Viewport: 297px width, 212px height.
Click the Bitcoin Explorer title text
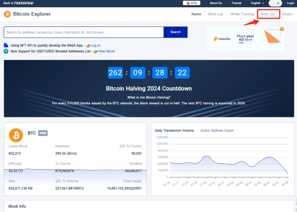[32, 14]
